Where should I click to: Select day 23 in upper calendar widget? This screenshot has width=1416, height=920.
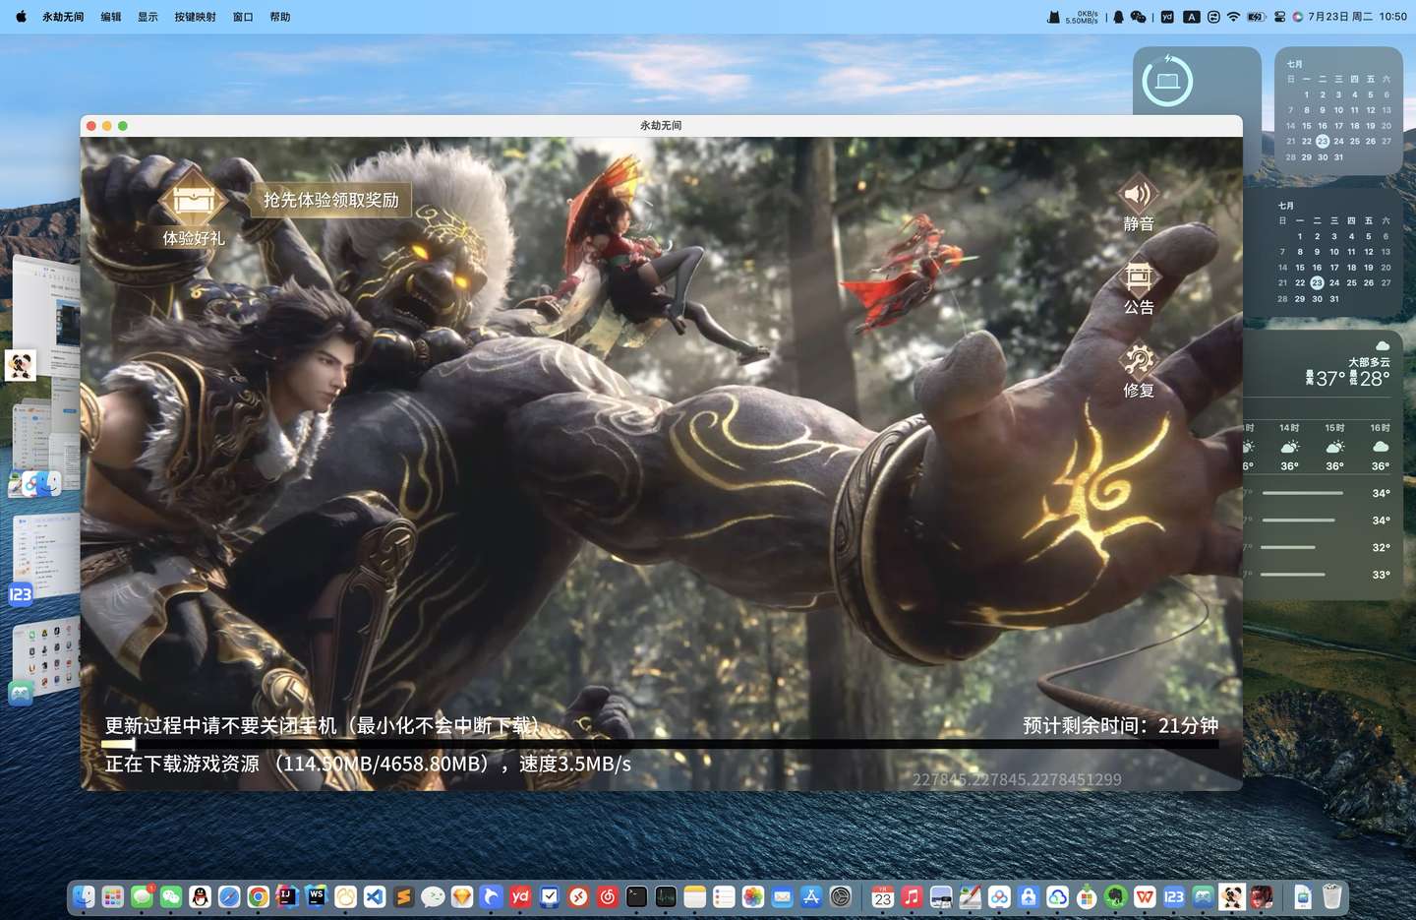pos(1323,141)
